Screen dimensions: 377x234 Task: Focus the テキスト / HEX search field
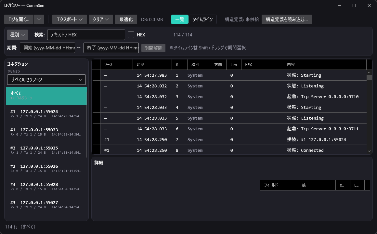pyautogui.click(x=86, y=35)
